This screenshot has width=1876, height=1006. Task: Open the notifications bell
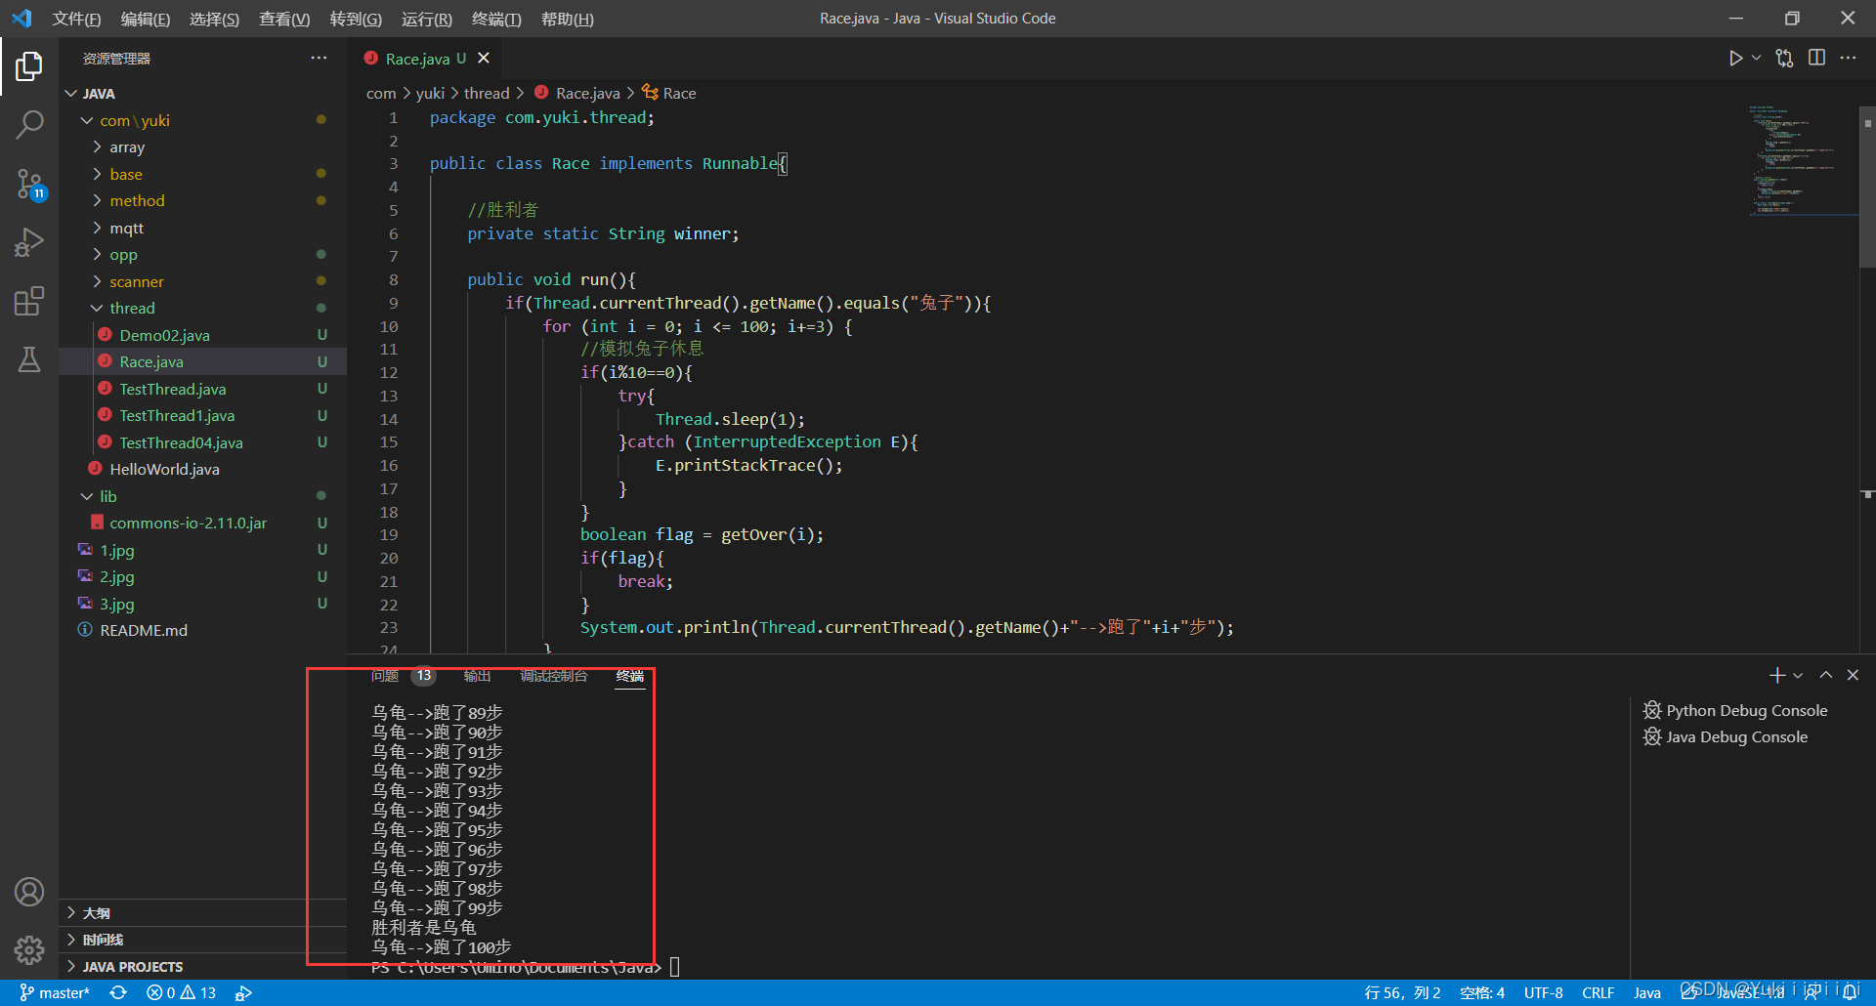coord(1851,992)
